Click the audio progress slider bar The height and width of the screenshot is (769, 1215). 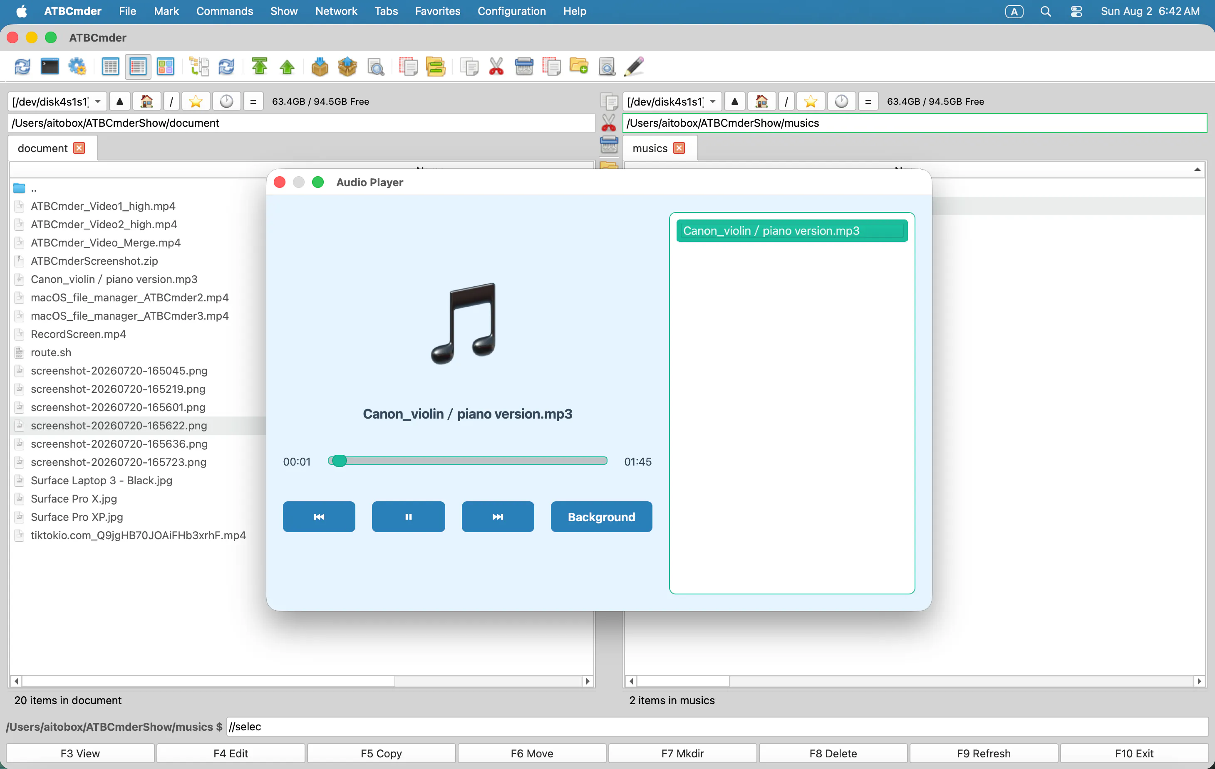click(x=468, y=461)
